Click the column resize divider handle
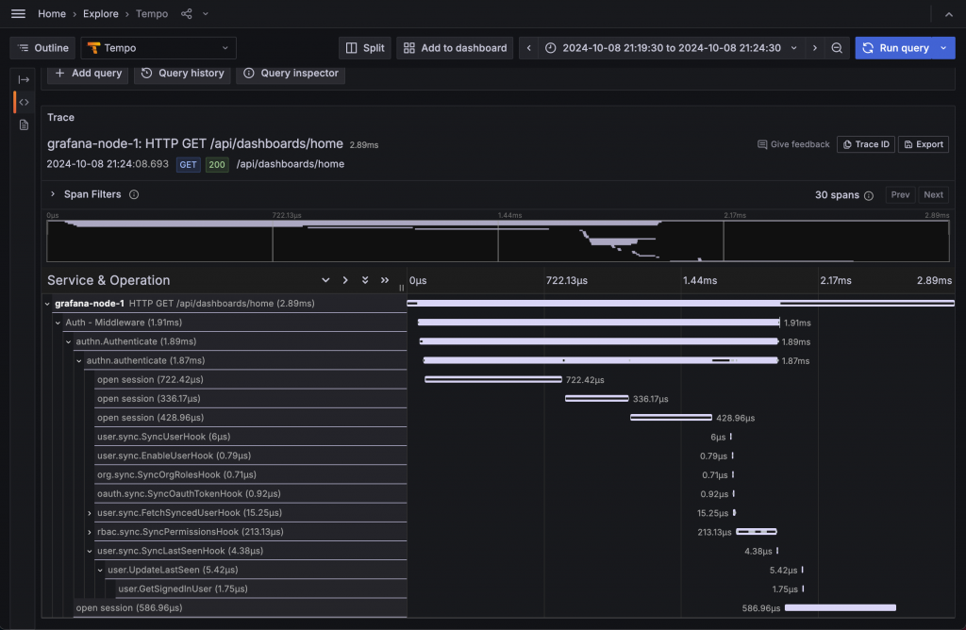Screen dimensions: 966x630 402,288
